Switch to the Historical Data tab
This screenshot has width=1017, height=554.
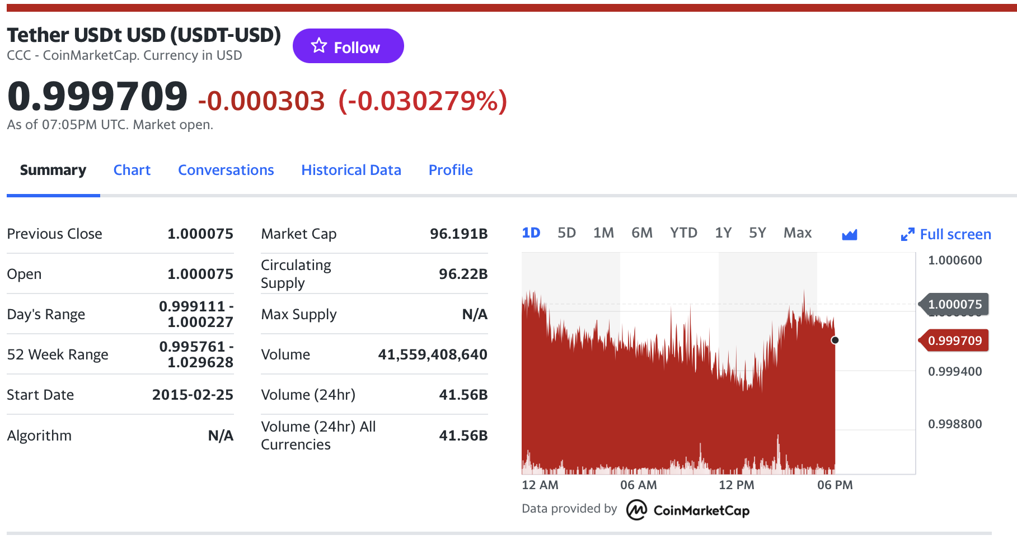[x=351, y=169]
